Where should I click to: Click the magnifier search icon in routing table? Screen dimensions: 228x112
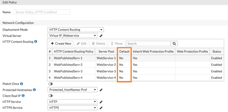[x=174, y=44]
